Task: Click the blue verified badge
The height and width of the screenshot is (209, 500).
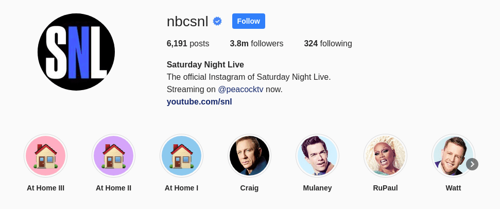Action: [x=217, y=21]
